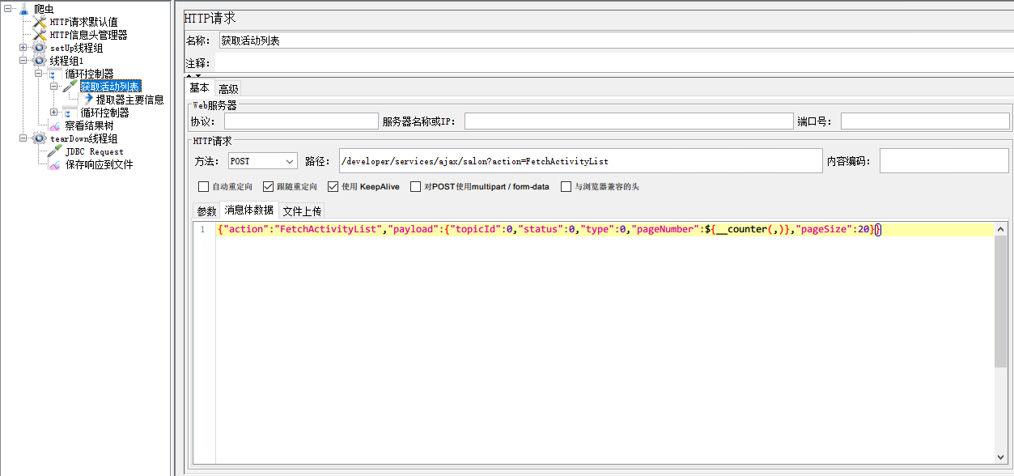Toggle the 使用 KeepAlive checkbox
The height and width of the screenshot is (476, 1014).
tap(333, 187)
